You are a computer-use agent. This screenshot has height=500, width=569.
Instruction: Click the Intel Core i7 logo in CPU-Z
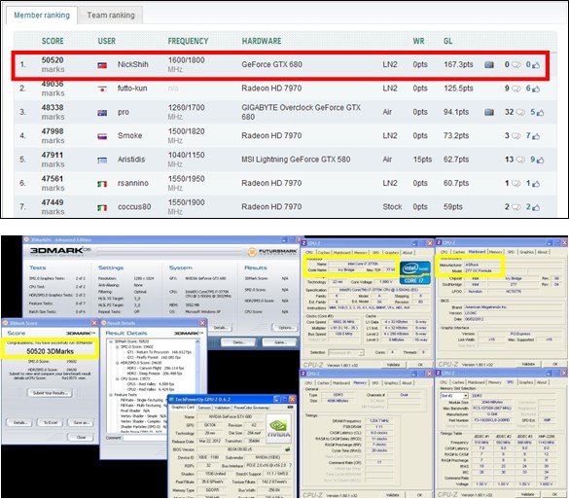(414, 272)
